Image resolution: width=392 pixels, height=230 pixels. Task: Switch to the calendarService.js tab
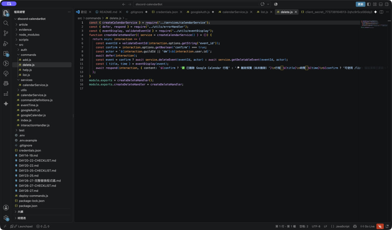(x=235, y=12)
